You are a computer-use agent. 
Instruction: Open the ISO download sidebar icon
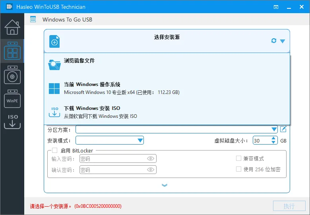click(12, 121)
